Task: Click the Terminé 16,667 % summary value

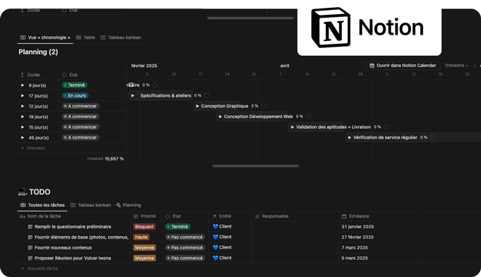Action: tap(105, 158)
